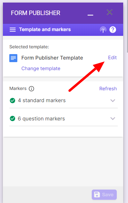Click the Edit template link
128x203 pixels.
coord(112,58)
